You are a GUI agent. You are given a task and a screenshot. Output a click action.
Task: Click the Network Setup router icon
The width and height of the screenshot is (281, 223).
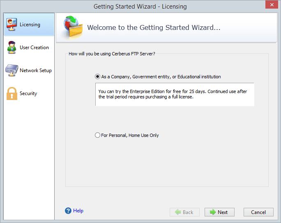(x=12, y=70)
